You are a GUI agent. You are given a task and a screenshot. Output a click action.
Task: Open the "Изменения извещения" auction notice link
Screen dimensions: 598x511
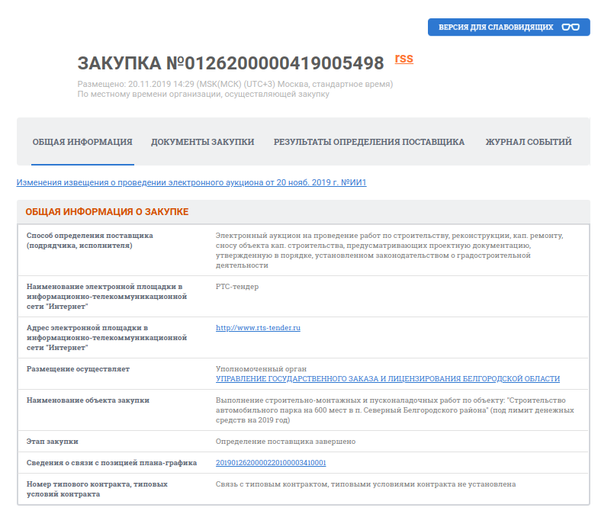pos(191,182)
